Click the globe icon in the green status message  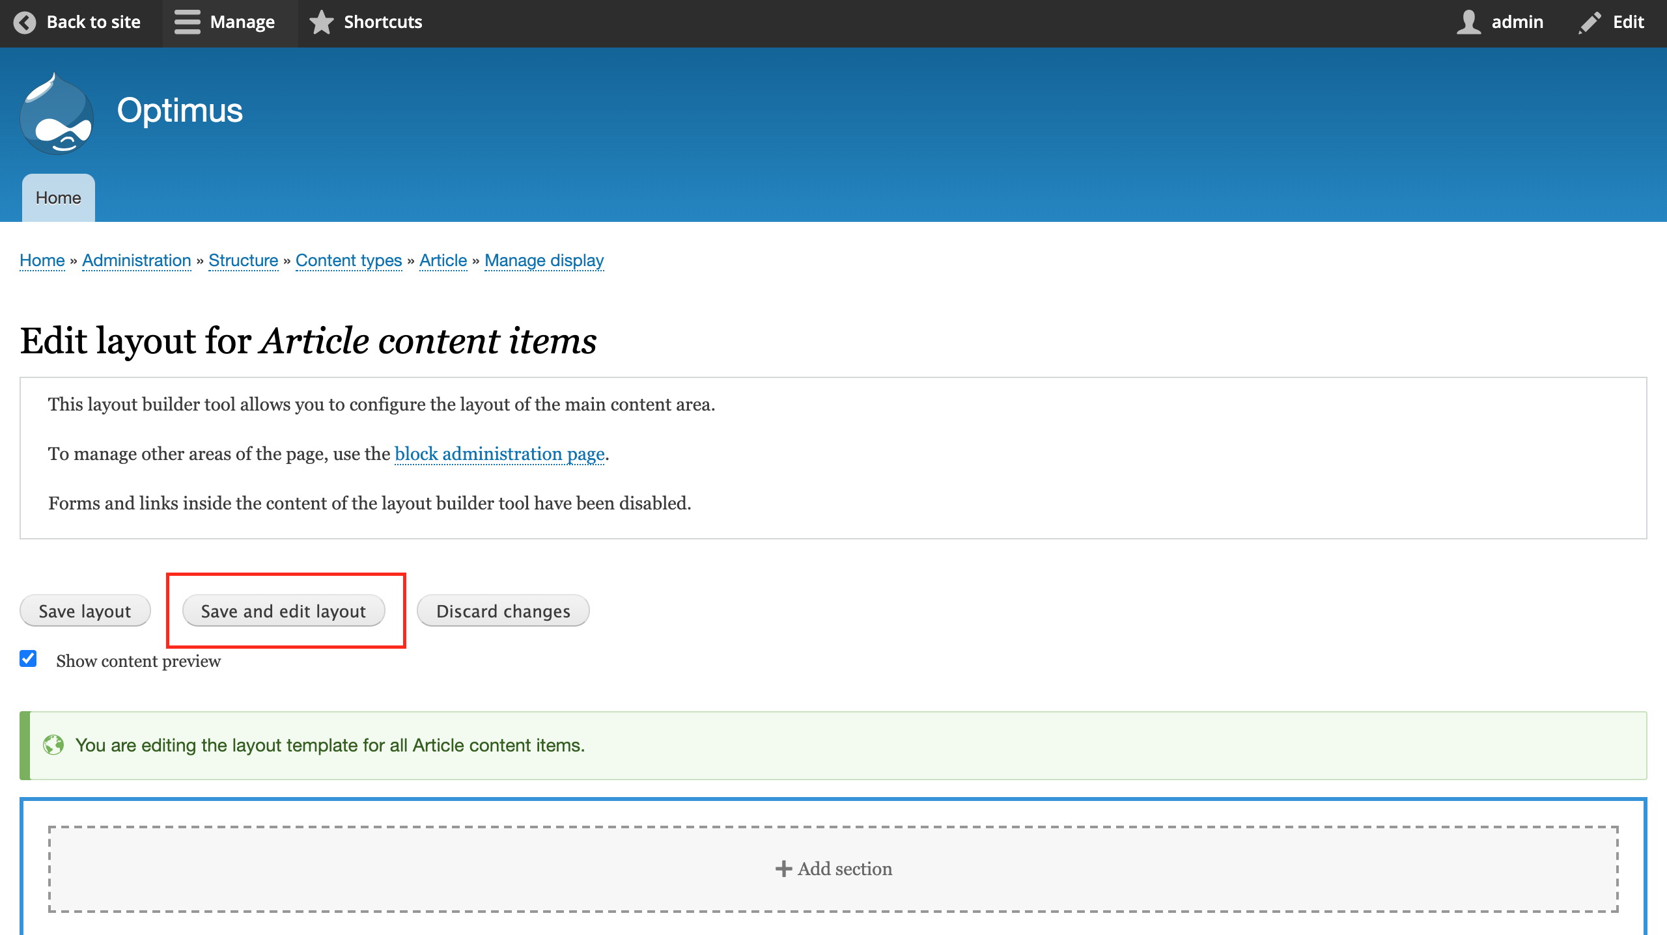54,745
